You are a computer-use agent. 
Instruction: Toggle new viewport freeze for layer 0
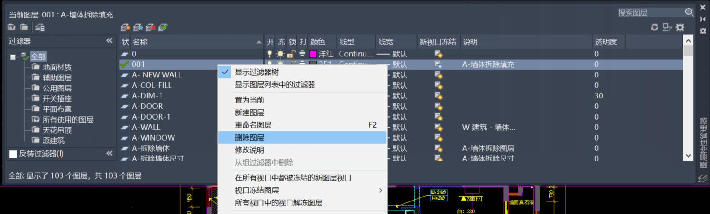(439, 54)
